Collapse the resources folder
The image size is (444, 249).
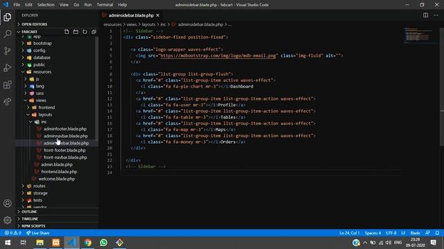click(x=57, y=72)
